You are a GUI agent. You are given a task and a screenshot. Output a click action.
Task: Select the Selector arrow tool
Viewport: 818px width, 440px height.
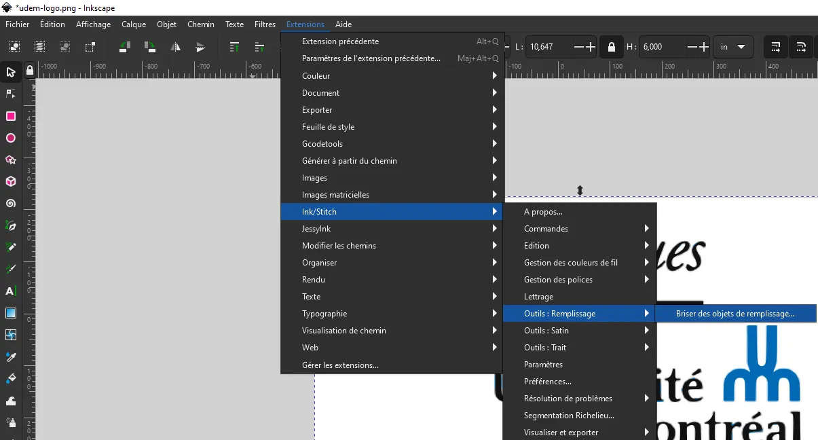coord(11,71)
